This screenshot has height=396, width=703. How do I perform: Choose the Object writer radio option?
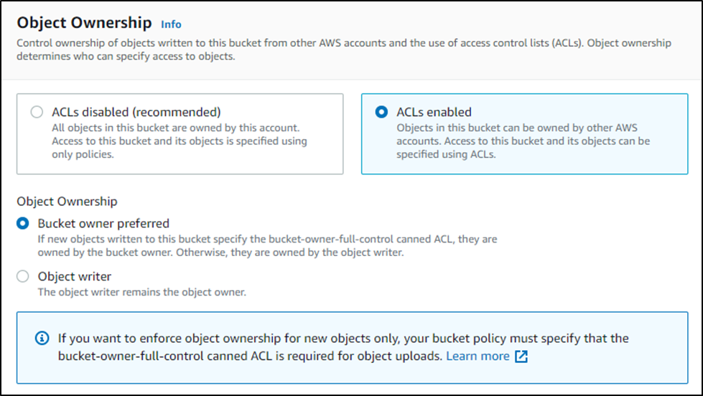[x=23, y=276]
